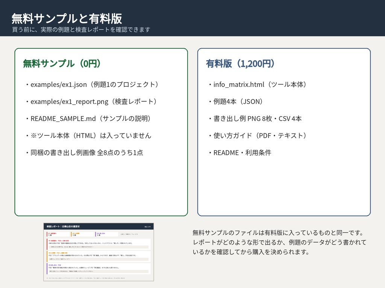Click the subtitle 買う前に、実際の例題と検査レポートを確認できます
This screenshot has height=288, width=385.
tap(81, 30)
